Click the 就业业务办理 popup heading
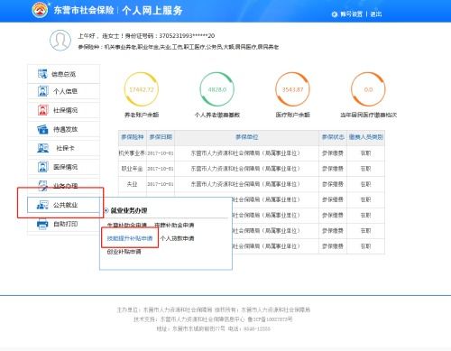 click(129, 210)
